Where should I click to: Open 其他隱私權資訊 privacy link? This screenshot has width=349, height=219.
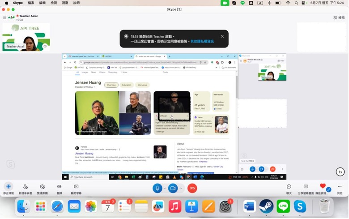pos(202,41)
